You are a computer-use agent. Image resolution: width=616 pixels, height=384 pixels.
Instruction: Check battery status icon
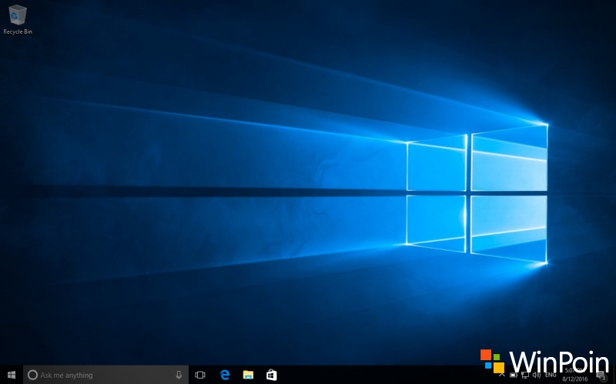[x=513, y=375]
